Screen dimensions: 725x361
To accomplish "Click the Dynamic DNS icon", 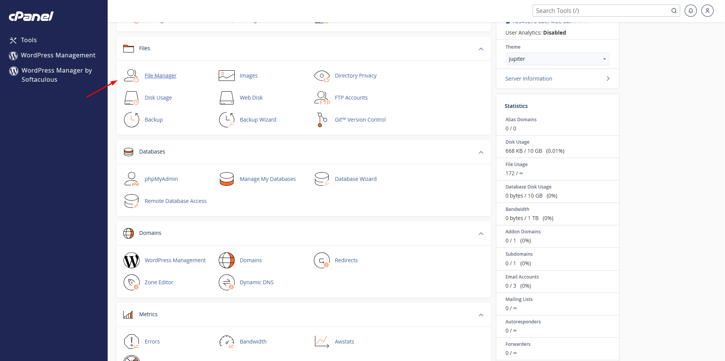I will pos(227,282).
